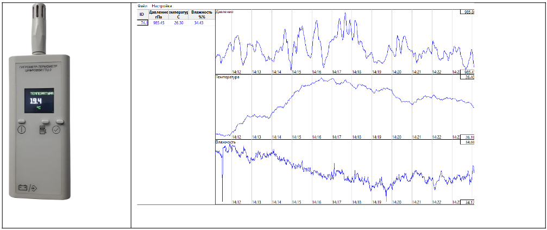Screen dimensions: 547x230
Task: Open the Настройки menu
Action: 162,6
